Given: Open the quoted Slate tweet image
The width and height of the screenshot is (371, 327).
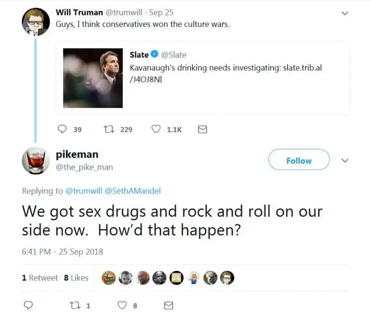Looking at the screenshot, I should click(93, 78).
